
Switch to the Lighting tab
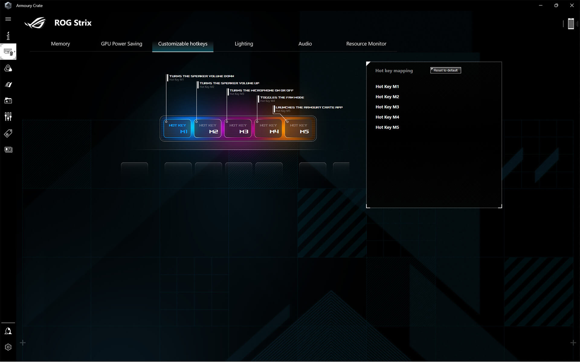tap(243, 43)
